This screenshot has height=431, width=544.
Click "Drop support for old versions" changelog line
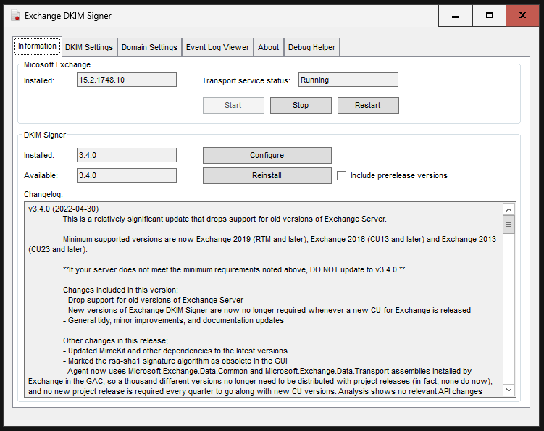[x=153, y=300]
